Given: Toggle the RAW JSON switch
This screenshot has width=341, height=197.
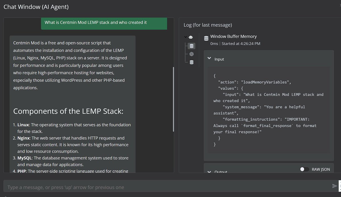Looking at the screenshot, I should [305, 169].
